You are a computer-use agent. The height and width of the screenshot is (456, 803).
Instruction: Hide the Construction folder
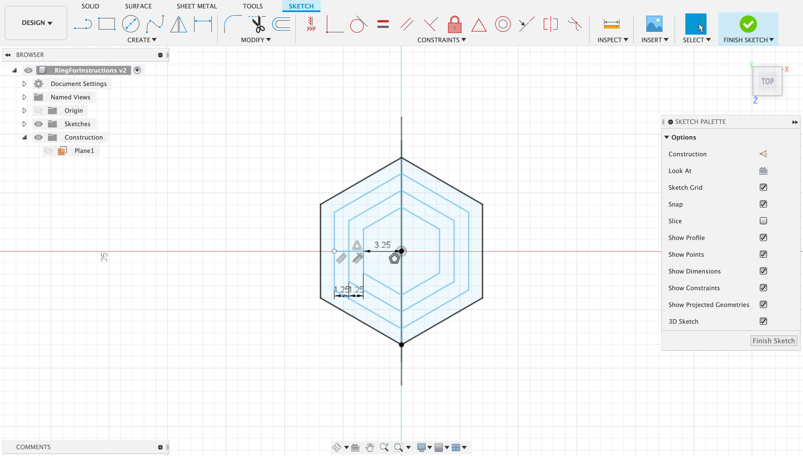[38, 137]
